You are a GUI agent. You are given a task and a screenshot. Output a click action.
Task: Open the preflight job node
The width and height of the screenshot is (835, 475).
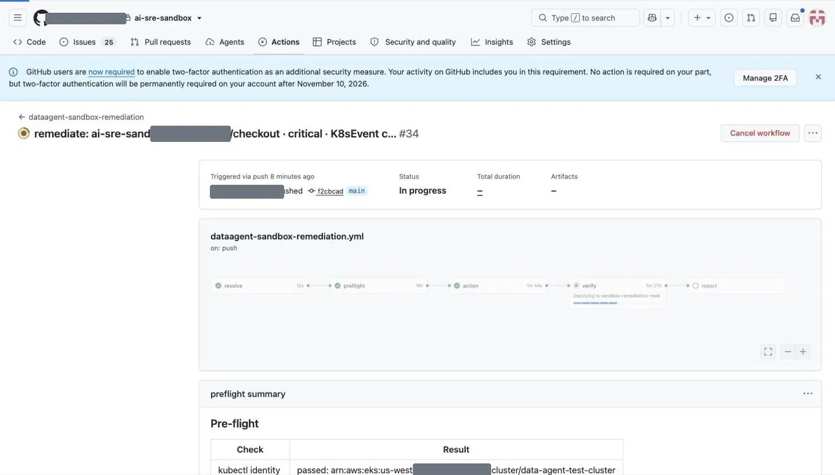point(379,286)
